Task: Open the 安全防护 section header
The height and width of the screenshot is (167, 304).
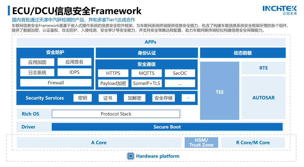Action: coord(55,52)
